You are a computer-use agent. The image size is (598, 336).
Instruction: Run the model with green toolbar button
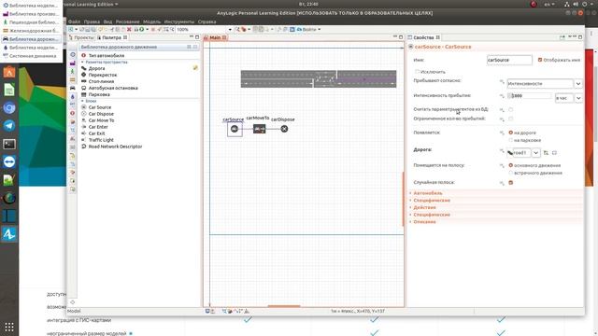pos(142,29)
